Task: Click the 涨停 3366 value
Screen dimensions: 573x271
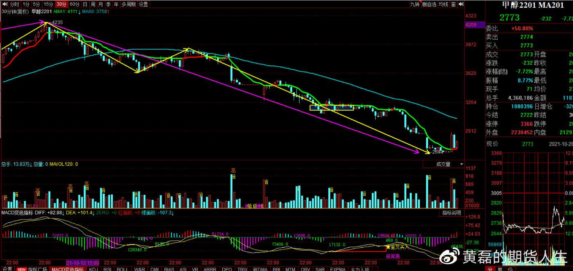Action: [526, 124]
